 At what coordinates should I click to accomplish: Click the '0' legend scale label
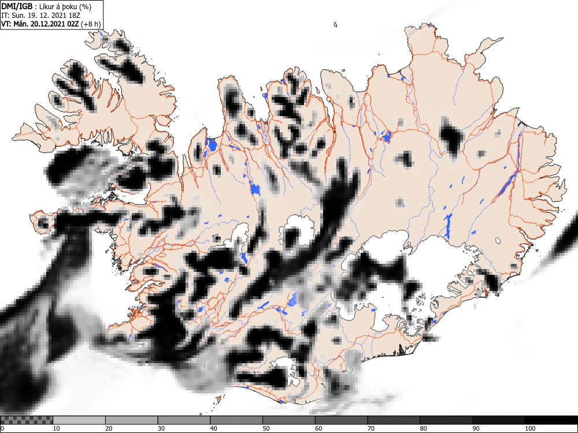pyautogui.click(x=2, y=428)
